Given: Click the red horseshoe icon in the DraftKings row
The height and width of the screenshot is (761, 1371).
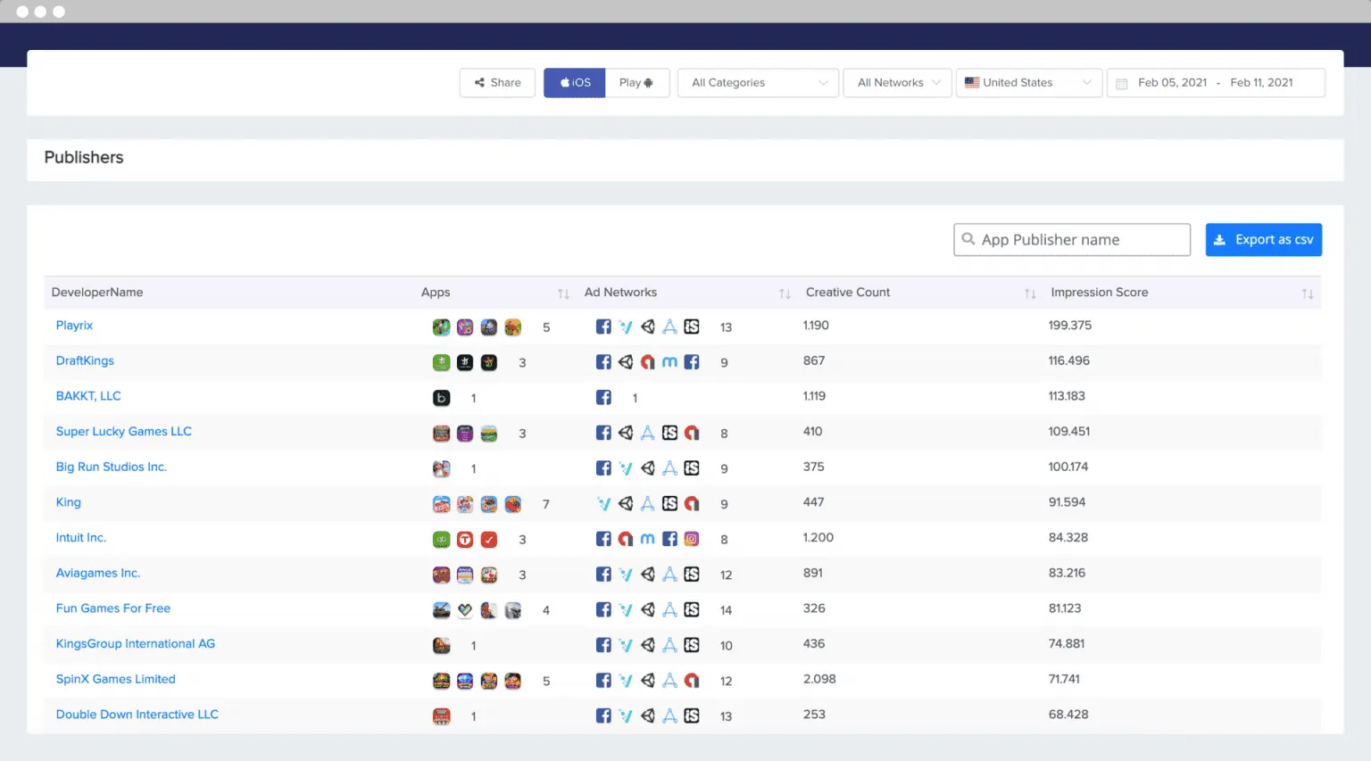Looking at the screenshot, I should click(x=648, y=362).
